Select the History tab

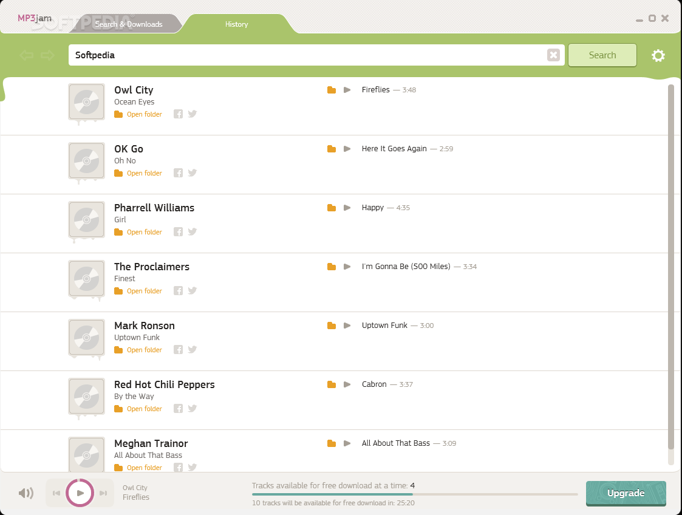tap(237, 24)
